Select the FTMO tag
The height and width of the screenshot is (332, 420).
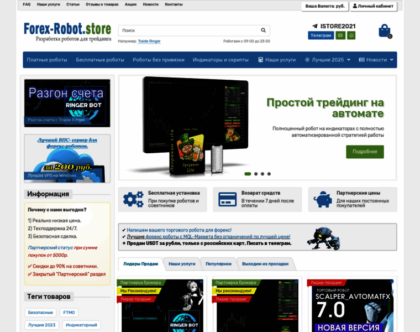coord(69,313)
